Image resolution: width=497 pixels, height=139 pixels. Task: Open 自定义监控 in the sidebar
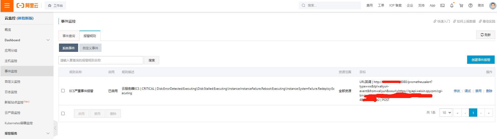tap(27, 82)
